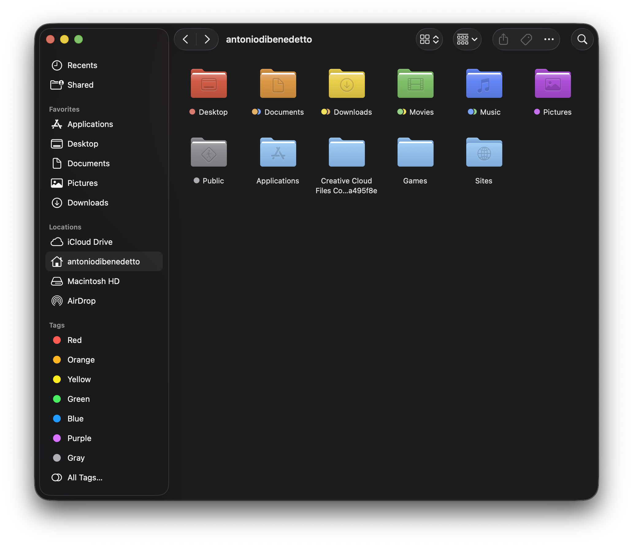Select the Movies folder
633x546 pixels.
point(415,84)
